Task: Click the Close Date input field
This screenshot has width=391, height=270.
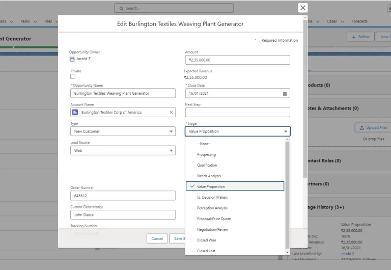Action: (x=238, y=93)
